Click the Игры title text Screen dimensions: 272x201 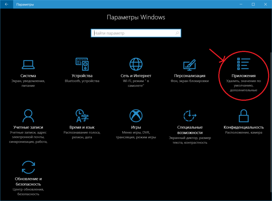(x=136, y=127)
